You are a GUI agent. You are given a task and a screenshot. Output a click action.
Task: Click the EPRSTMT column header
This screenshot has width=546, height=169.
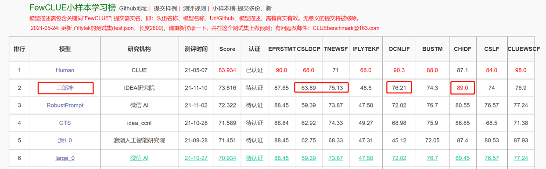pyautogui.click(x=281, y=49)
